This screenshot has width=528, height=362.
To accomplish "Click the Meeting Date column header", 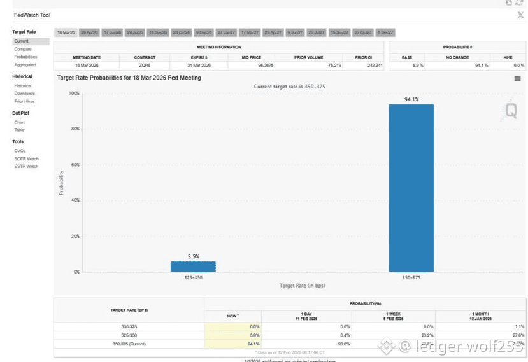I will [87, 57].
